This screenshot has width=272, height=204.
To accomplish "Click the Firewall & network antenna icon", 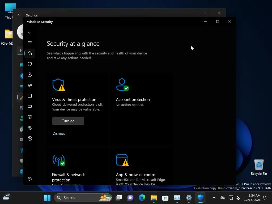I will coord(59,160).
